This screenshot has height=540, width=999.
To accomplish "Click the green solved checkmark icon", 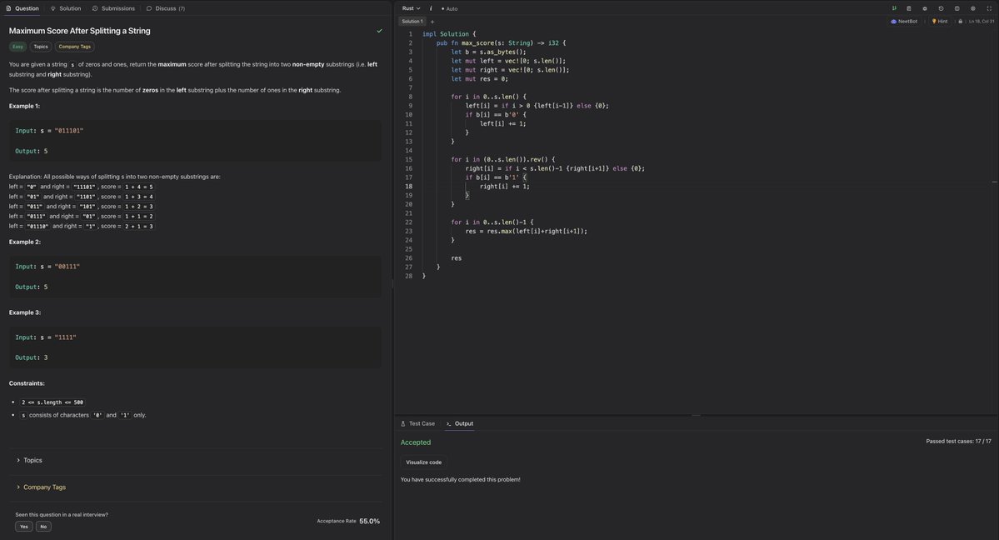I will [x=380, y=31].
